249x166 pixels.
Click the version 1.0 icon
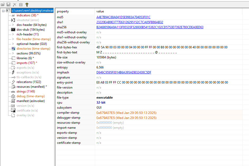[13, 106]
